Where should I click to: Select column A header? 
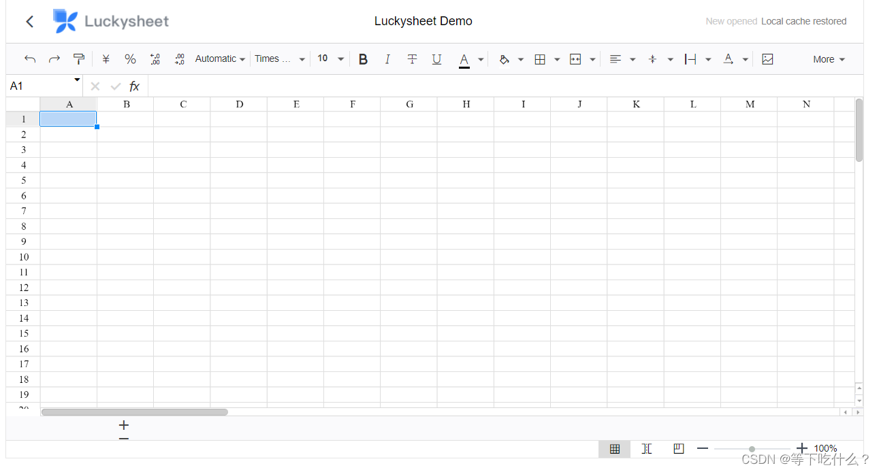click(x=69, y=104)
